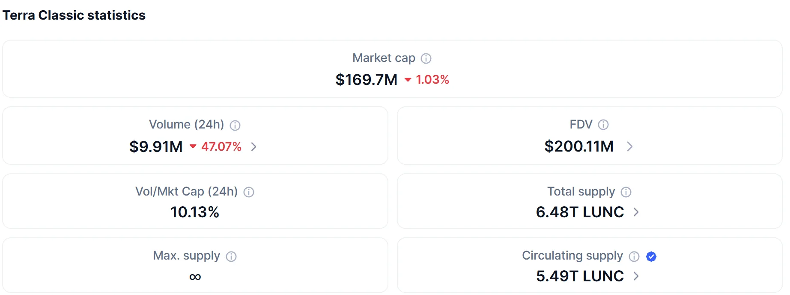Click the Vol/Mkt Cap (24h) info icon

pos(249,192)
